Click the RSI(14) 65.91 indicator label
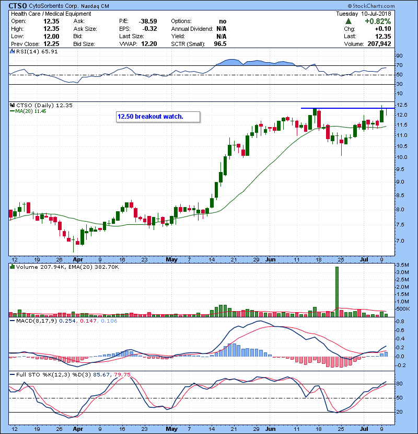The height and width of the screenshot is (434, 418). tap(37, 51)
